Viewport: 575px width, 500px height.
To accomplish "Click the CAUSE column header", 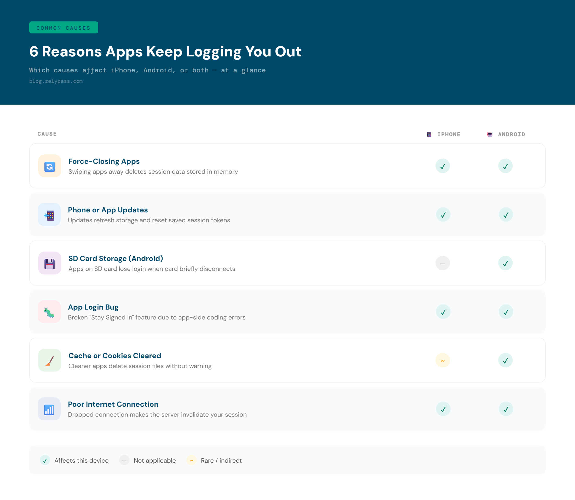I will [x=47, y=134].
